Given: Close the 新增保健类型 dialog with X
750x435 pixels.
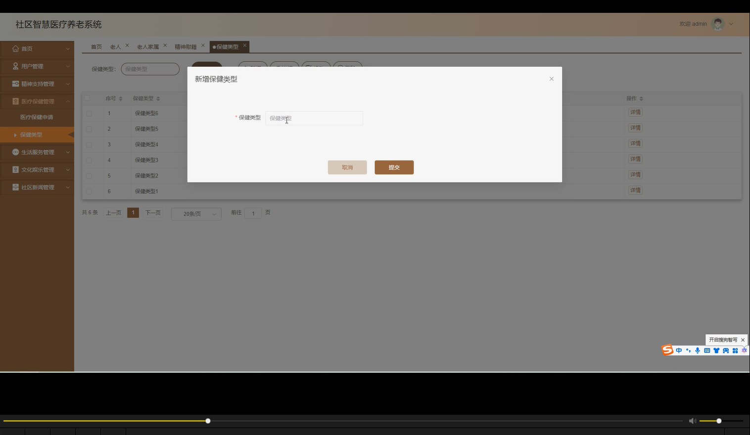Looking at the screenshot, I should (x=552, y=79).
